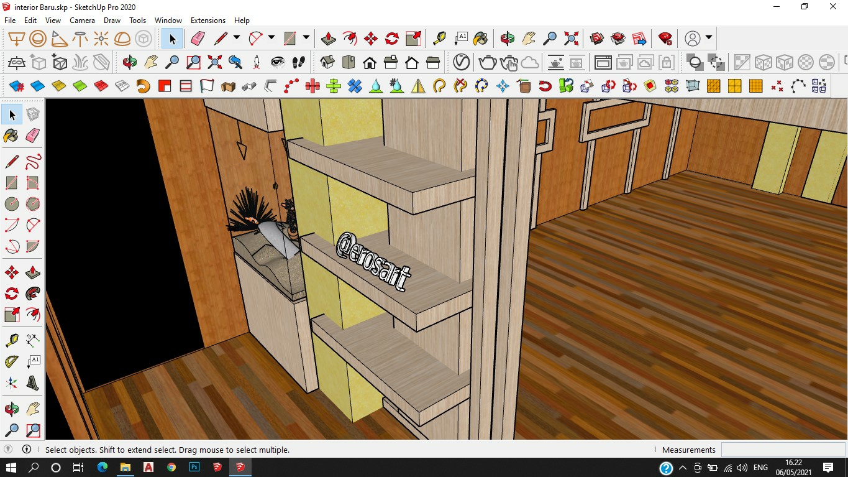The height and width of the screenshot is (477, 848).
Task: Open the Tools menu
Action: point(137,21)
